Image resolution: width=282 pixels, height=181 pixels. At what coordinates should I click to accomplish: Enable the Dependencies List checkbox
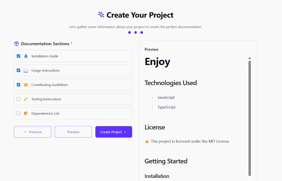(x=18, y=113)
